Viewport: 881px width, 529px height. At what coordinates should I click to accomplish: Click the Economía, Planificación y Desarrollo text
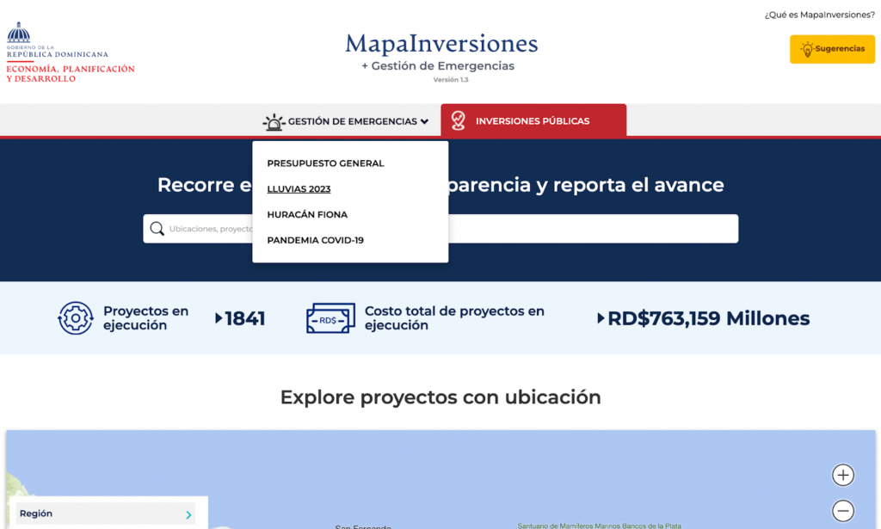tap(71, 74)
